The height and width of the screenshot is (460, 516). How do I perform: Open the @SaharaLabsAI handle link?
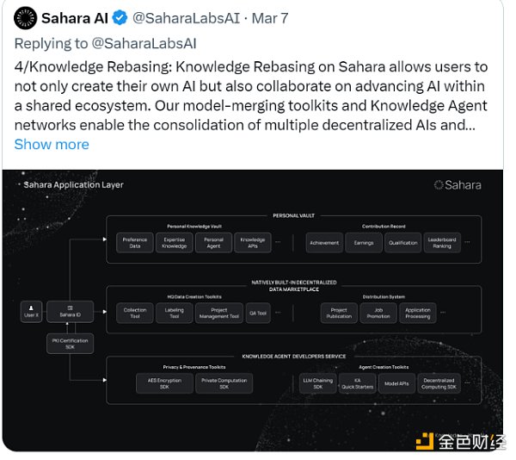click(x=187, y=18)
